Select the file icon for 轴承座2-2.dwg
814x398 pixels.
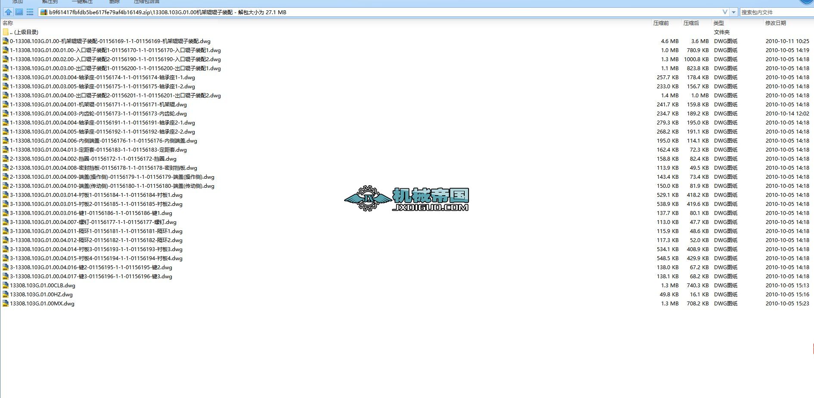pos(5,132)
